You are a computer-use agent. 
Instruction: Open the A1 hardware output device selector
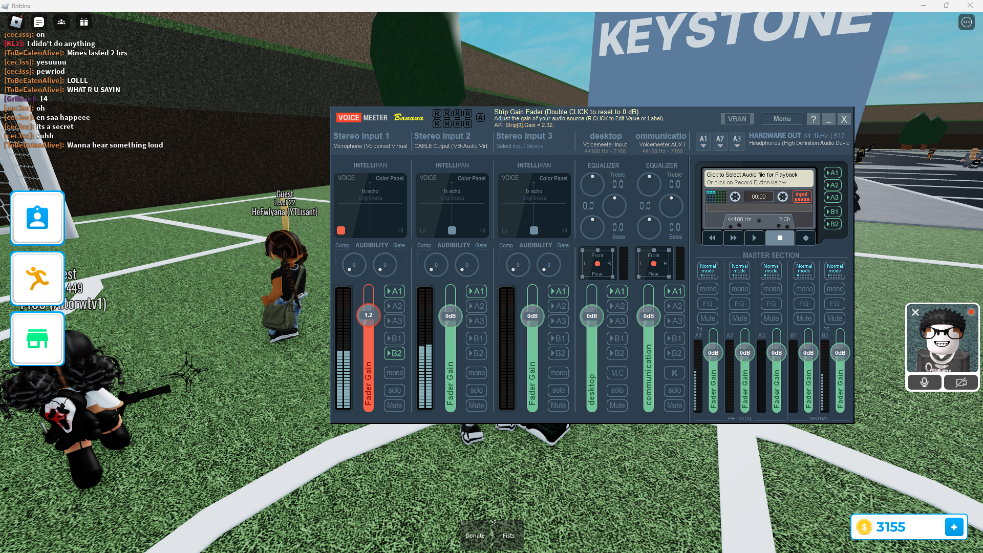coord(703,141)
